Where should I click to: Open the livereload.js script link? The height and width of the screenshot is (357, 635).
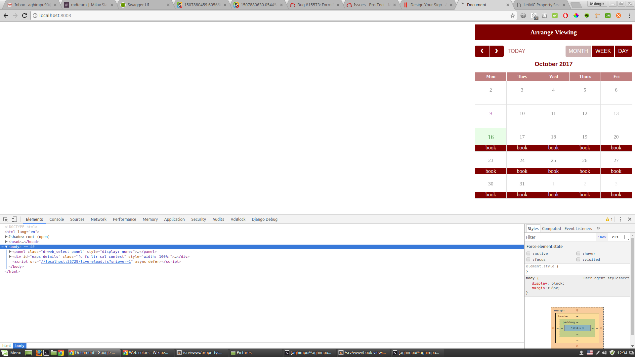pyautogui.click(x=86, y=261)
